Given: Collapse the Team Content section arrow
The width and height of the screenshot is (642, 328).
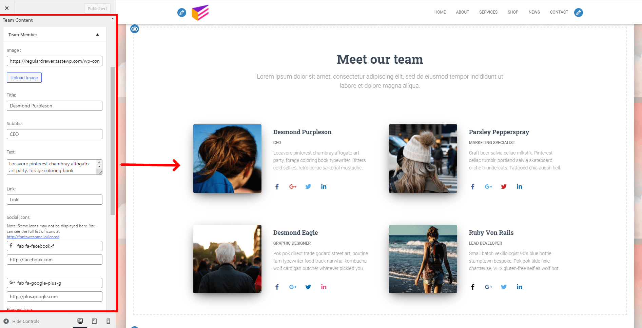Looking at the screenshot, I should (113, 19).
